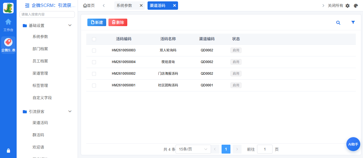Click the QD0001 channel code cell
The height and width of the screenshot is (158, 363).
(207, 85)
